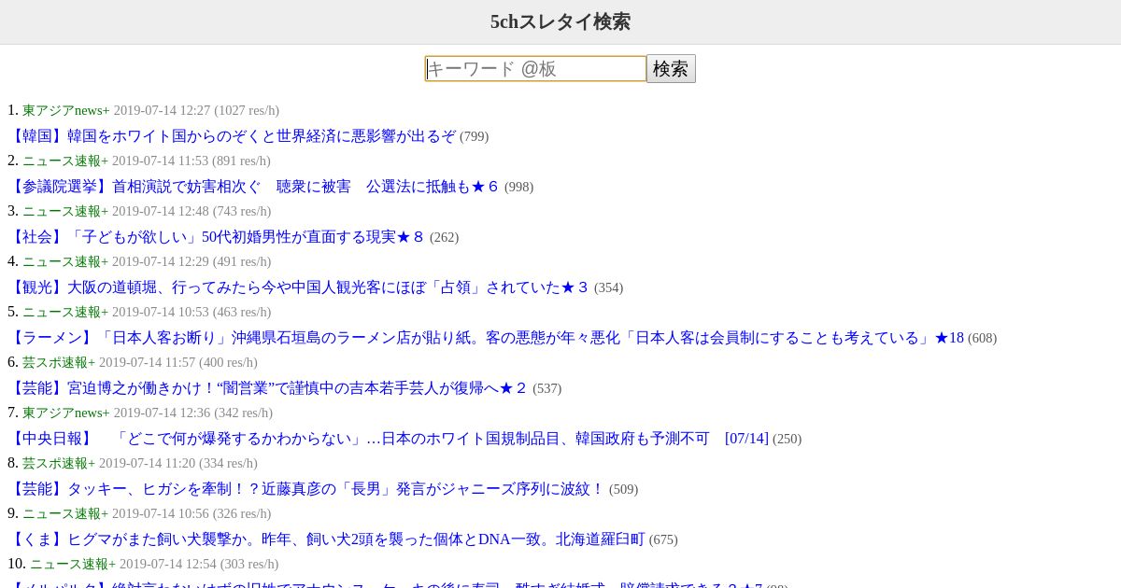Open the 芸スポ速報+ board link in item 6
Screen dimensions: 1121x588
tap(59, 362)
